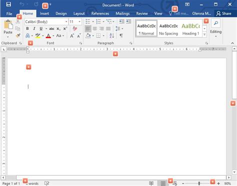Copy selection with the Copy icon
Screen dimensions: 237x186
(17, 28)
